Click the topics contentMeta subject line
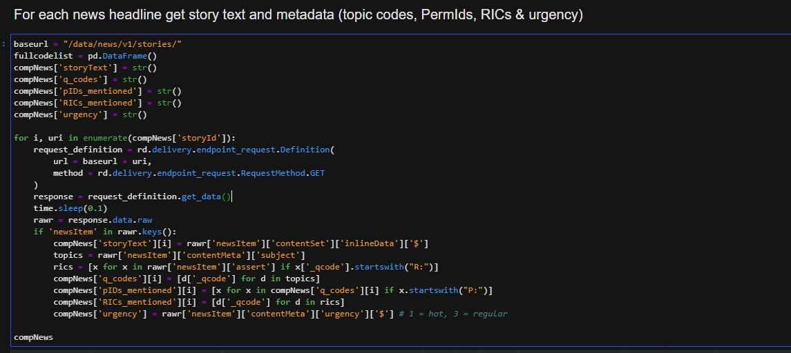The image size is (791, 353). 179,255
